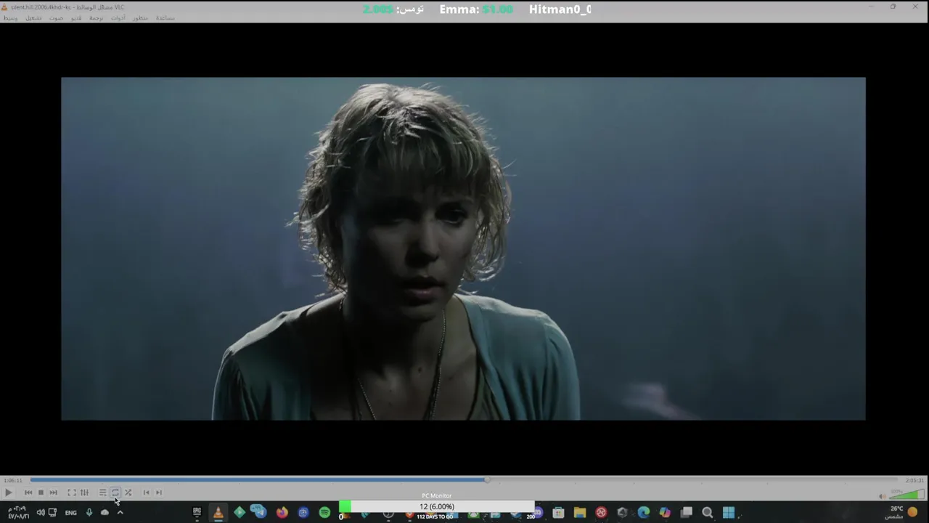929x523 pixels.
Task: Click the seek bar progress handle
Action: coord(487,479)
